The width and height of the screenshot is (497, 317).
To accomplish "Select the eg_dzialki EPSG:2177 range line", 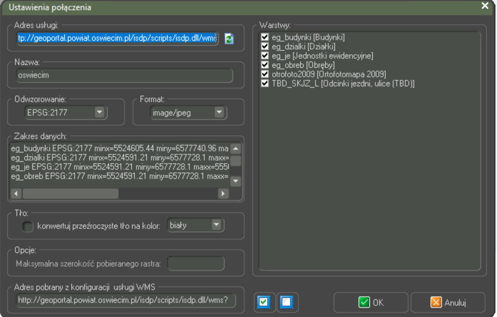I will [120, 158].
